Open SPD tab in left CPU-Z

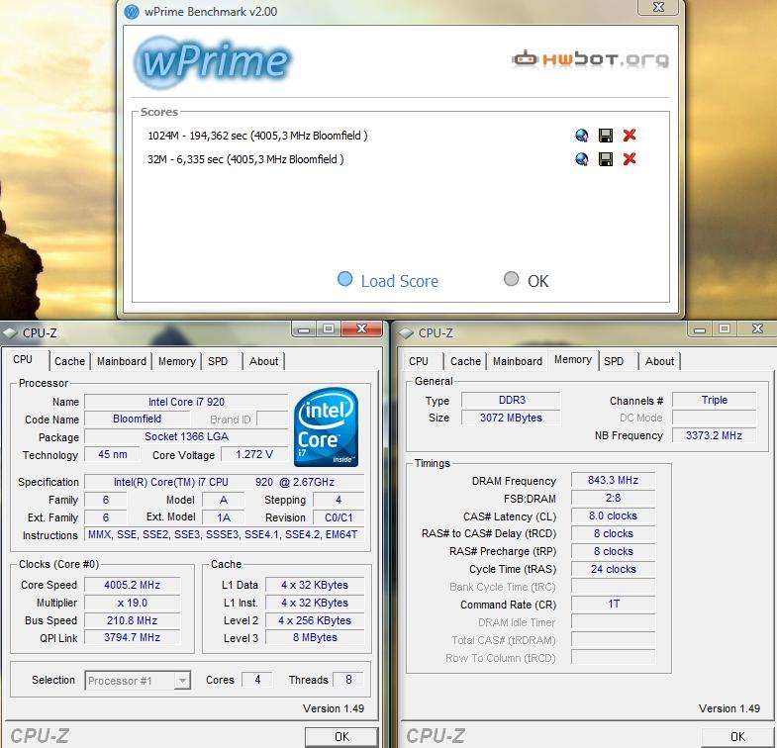218,361
